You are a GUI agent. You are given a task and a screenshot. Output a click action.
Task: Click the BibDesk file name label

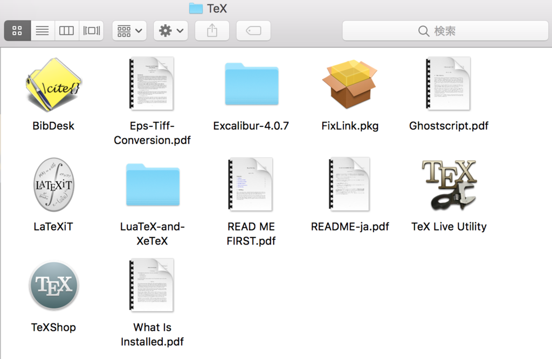click(x=53, y=126)
